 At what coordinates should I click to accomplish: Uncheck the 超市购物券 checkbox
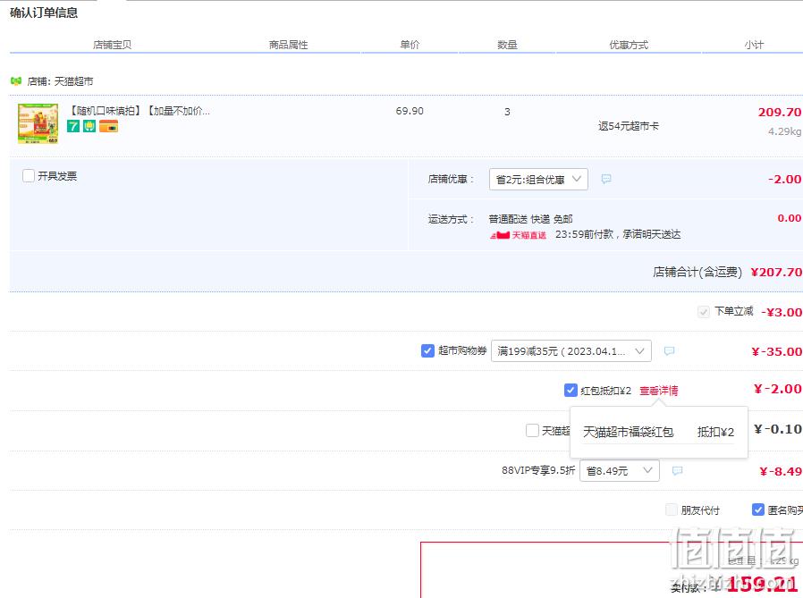427,350
